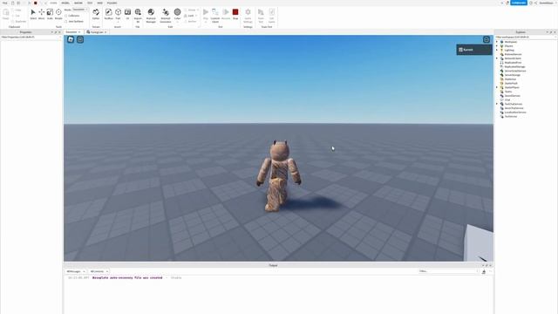Expand the Players tree node

(497, 46)
